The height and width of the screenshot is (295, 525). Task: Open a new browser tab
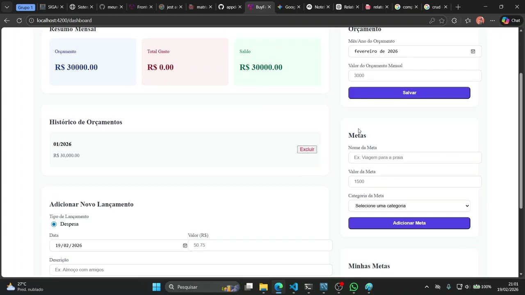[458, 7]
